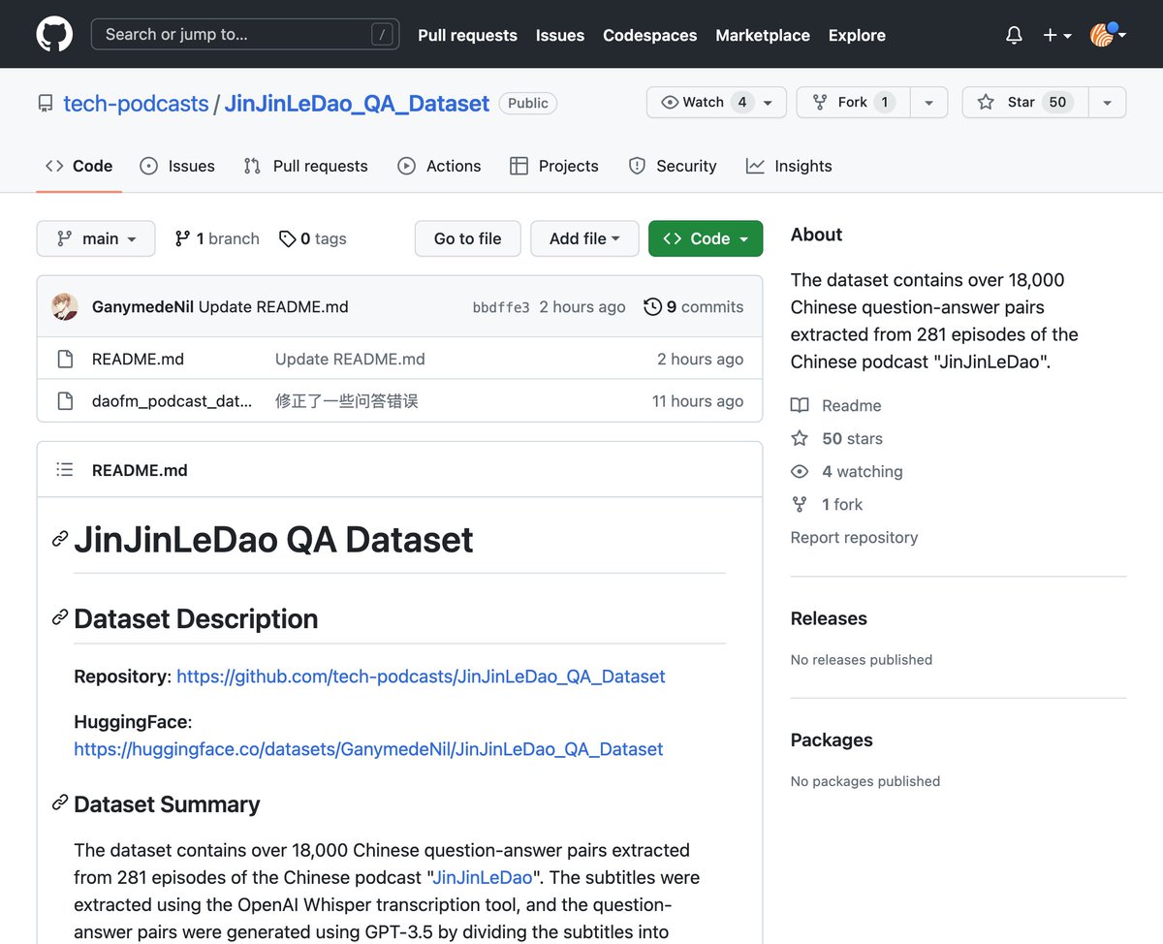Star the repository
This screenshot has width=1163, height=944.
[1025, 102]
